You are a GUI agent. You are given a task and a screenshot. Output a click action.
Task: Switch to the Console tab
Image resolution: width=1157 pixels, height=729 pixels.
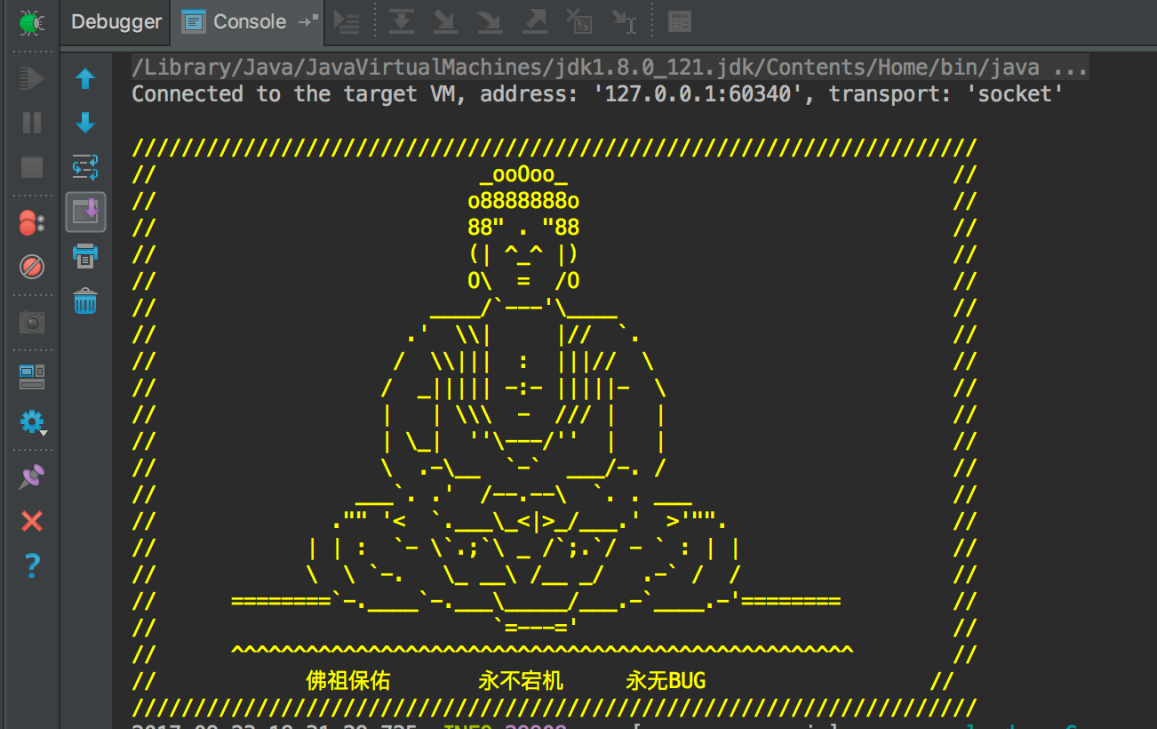pos(249,22)
